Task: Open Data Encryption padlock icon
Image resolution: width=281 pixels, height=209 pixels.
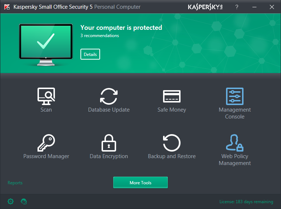Action: (x=109, y=143)
